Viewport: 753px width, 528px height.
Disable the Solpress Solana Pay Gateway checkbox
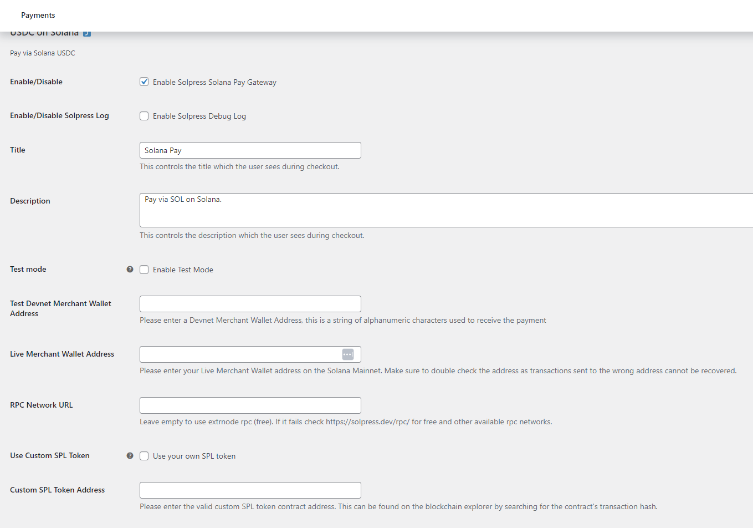[x=144, y=82]
